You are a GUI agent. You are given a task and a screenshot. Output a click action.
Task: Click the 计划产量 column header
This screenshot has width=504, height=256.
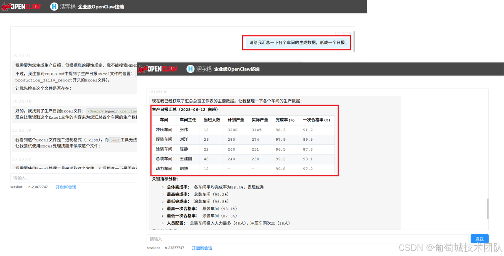point(236,120)
